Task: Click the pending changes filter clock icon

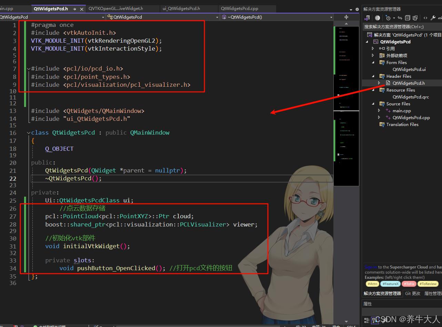Action: coord(388,18)
